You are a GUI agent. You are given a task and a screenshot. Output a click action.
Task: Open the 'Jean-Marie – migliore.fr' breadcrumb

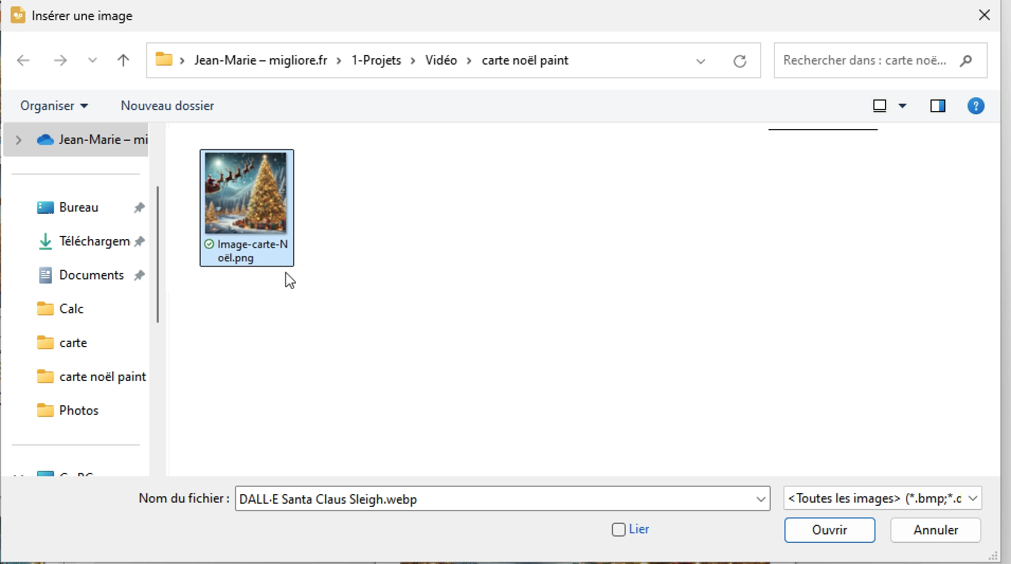[260, 60]
